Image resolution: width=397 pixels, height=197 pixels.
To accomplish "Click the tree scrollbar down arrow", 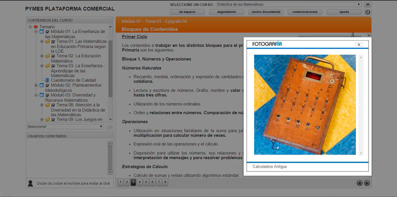I will [x=110, y=119].
